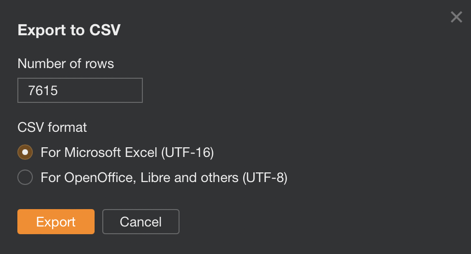Click the X icon in dialog corner
471x254 pixels.
coord(456,17)
